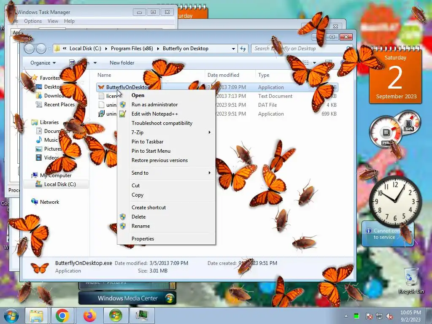Image resolution: width=432 pixels, height=324 pixels.
Task: Click the arrow after Local Disk (C:) in the path
Action: (106, 49)
